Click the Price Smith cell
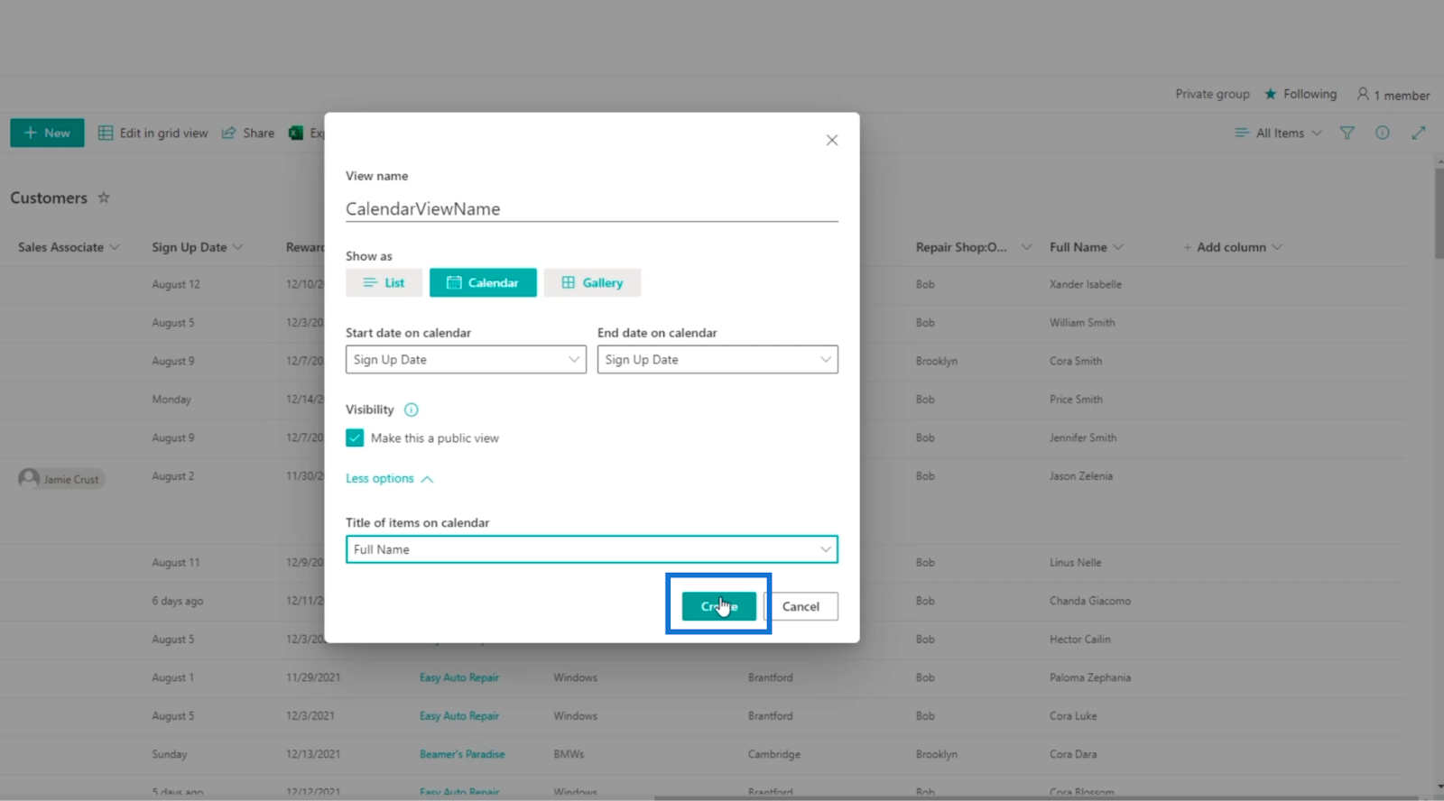 (x=1076, y=400)
